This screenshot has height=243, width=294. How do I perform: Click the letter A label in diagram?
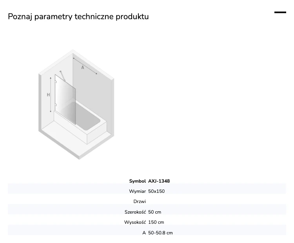coord(82,67)
